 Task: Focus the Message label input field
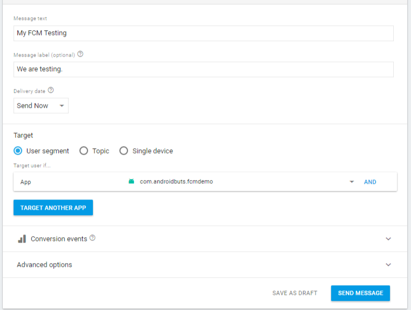(203, 70)
